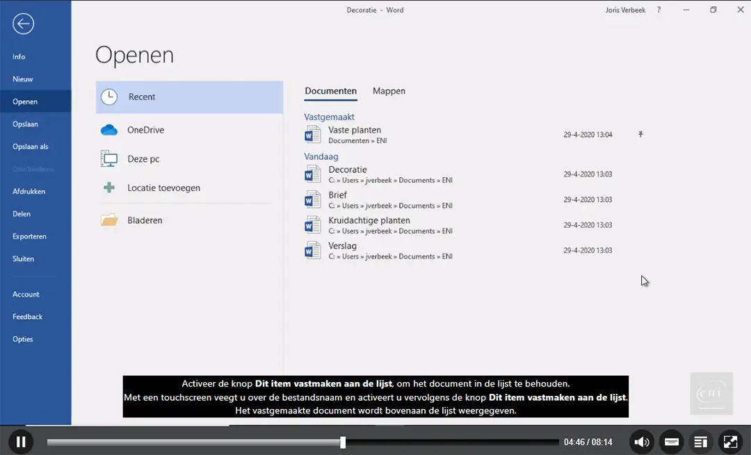Click the Documenten » ENI path text

point(357,140)
